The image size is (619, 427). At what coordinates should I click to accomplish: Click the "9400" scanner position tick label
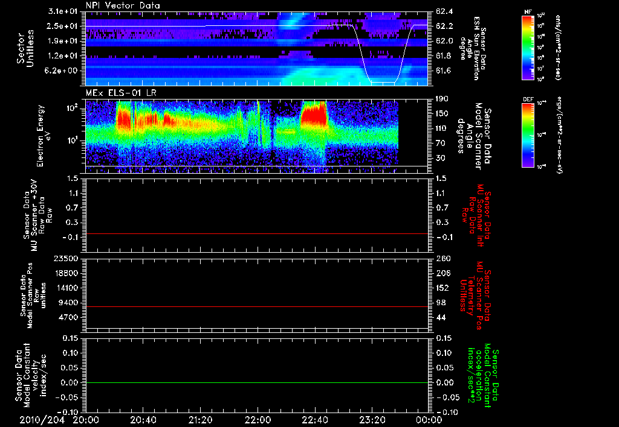click(68, 303)
